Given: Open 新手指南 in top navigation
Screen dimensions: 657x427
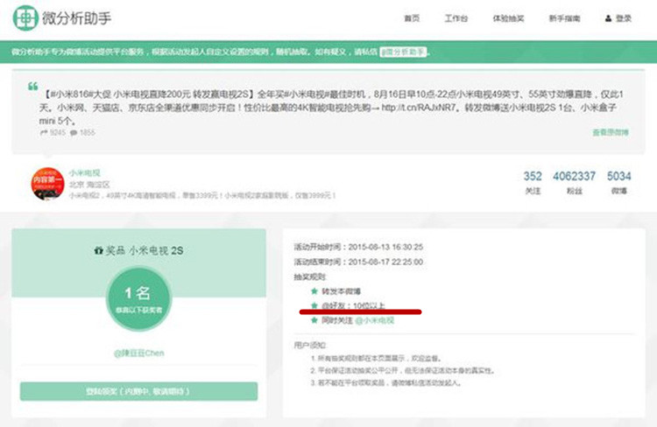Looking at the screenshot, I should click(x=564, y=18).
